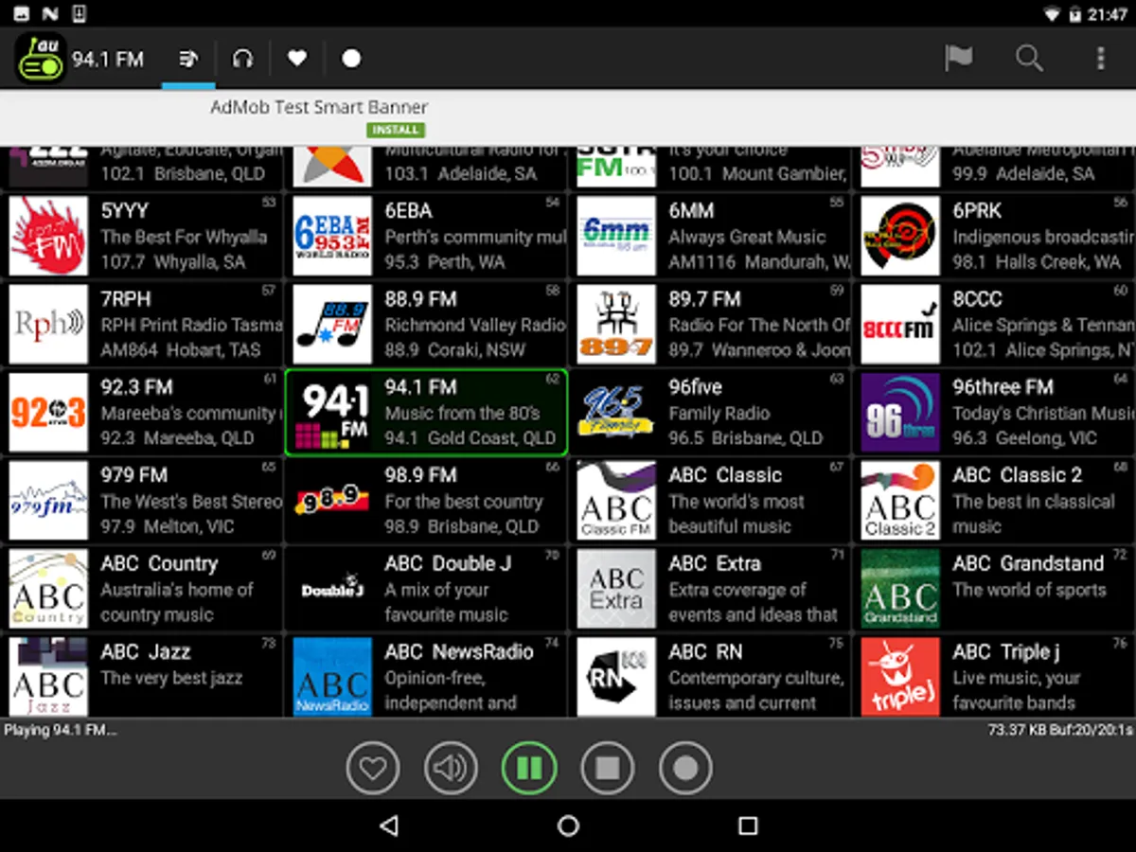Tap the Double J logo
The height and width of the screenshot is (852, 1136).
coord(332,589)
